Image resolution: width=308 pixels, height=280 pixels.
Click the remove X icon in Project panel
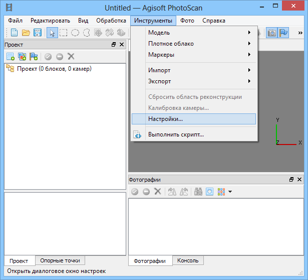pyautogui.click(x=71, y=56)
